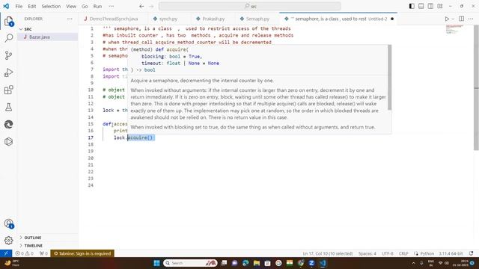The image size is (479, 269).
Task: Open the Selection menu
Action: (x=51, y=6)
